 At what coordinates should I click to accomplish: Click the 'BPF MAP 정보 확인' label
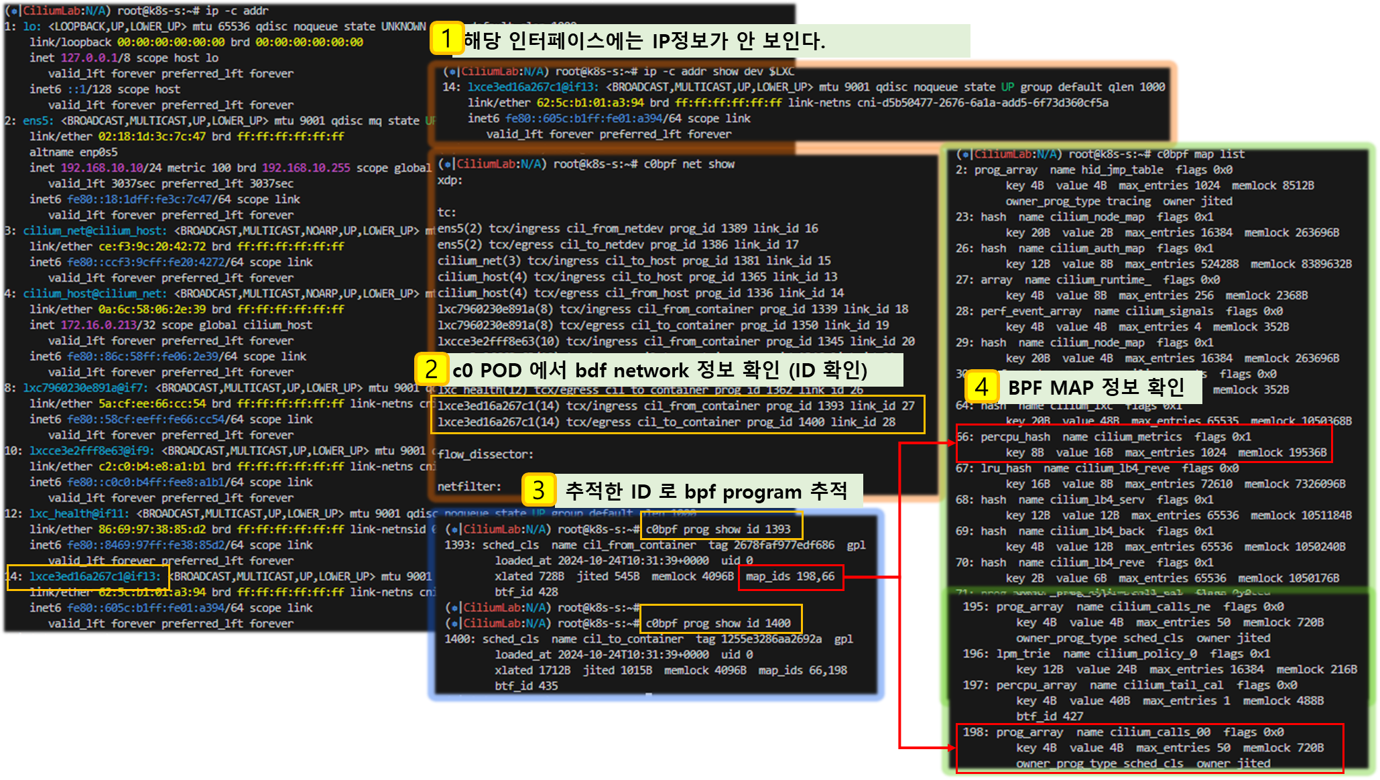1096,387
